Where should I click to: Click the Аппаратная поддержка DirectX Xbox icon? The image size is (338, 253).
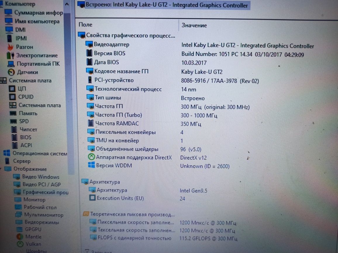point(92,157)
